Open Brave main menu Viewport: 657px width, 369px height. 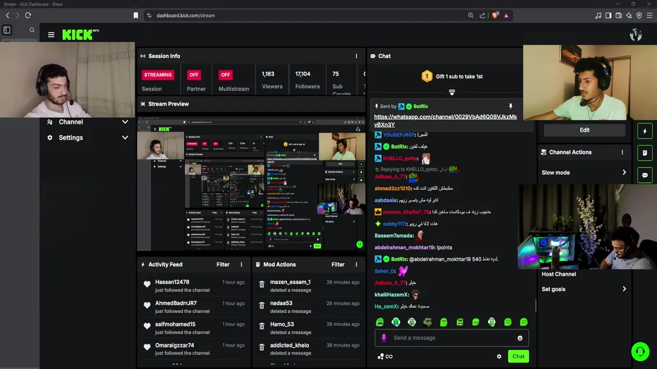(x=650, y=15)
